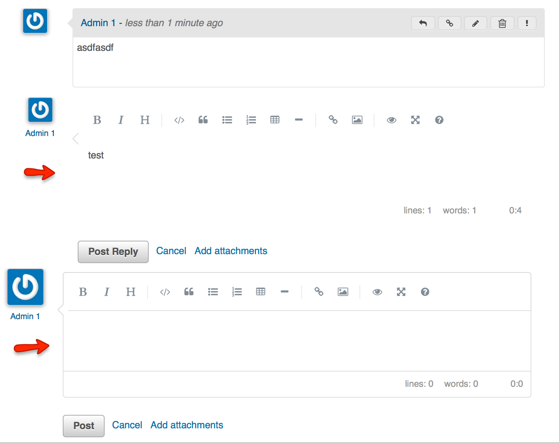Insert numbered list in the bottom editor
Viewport: 559px width, 444px height.
pos(237,292)
